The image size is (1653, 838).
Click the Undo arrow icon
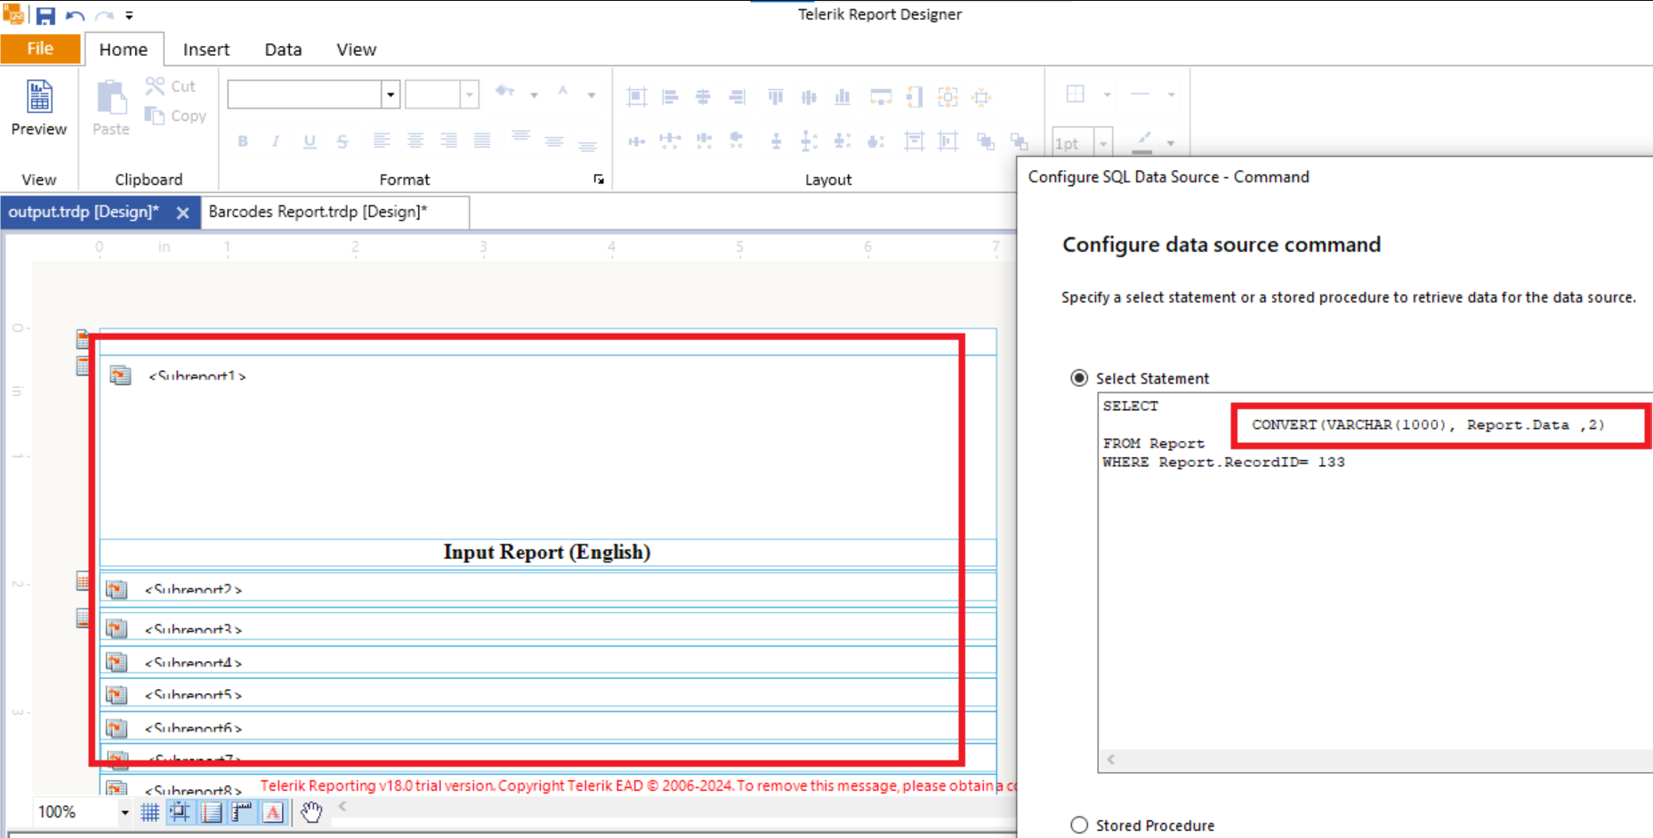(x=75, y=15)
